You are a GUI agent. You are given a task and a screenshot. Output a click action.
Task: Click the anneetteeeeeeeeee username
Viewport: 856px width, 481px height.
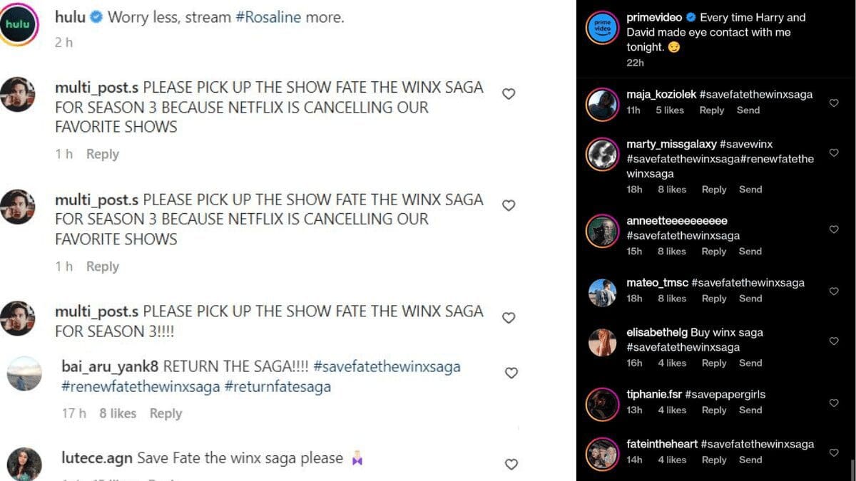(x=677, y=221)
